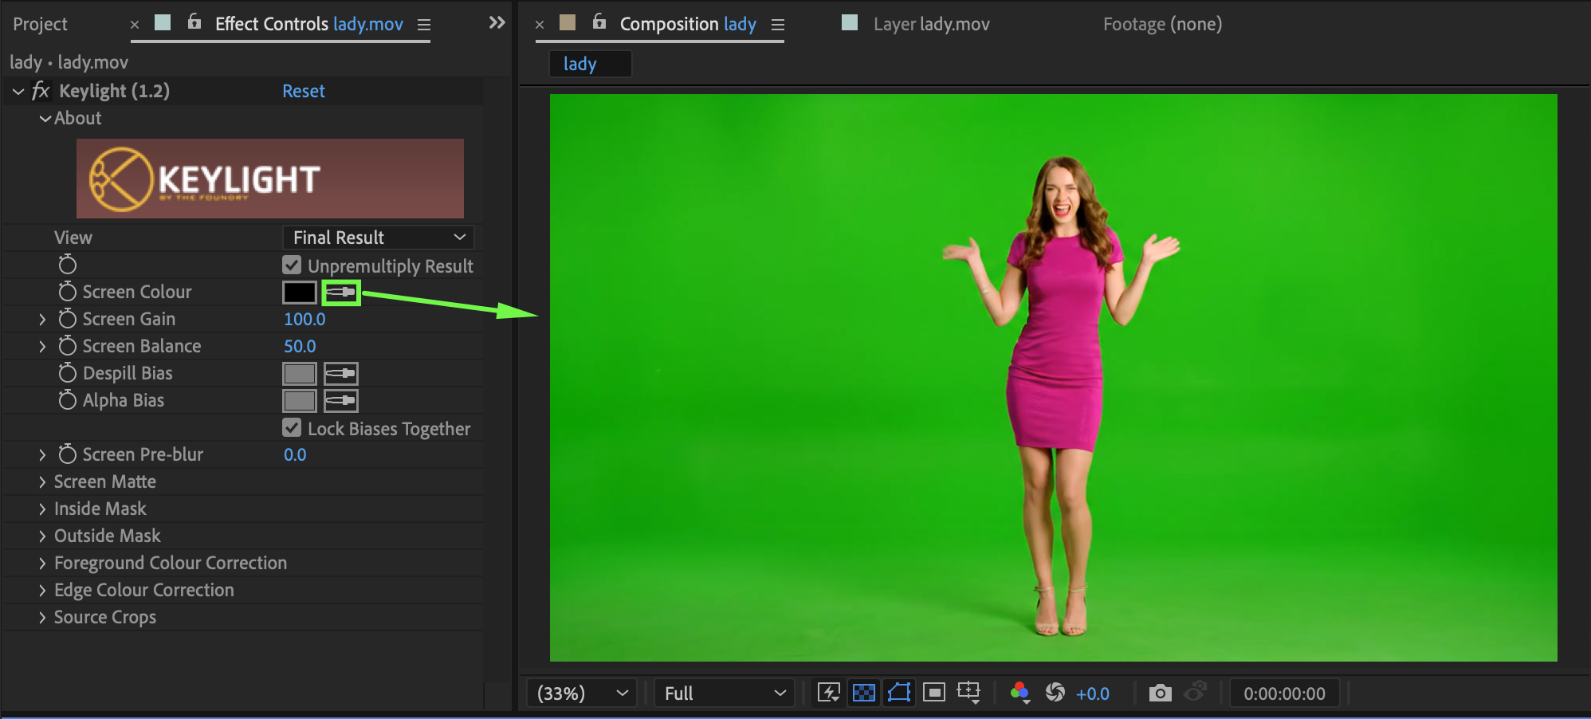Open the show channel color circles icon
The height and width of the screenshot is (719, 1591).
[x=1019, y=693]
